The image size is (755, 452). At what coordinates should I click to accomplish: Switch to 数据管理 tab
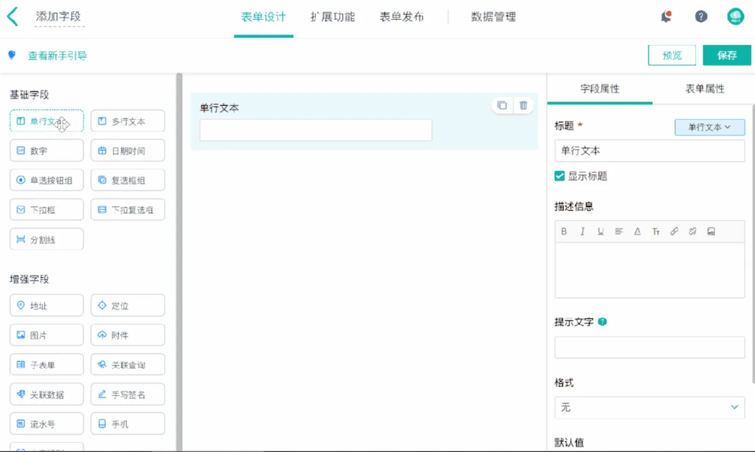[493, 17]
